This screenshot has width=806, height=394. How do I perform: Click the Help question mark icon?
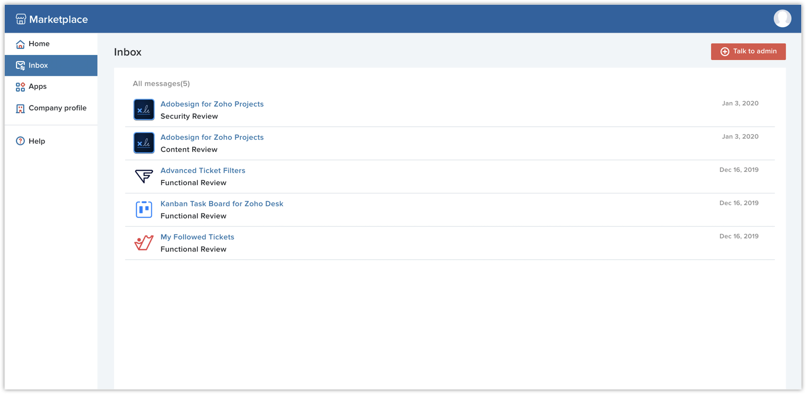point(20,141)
